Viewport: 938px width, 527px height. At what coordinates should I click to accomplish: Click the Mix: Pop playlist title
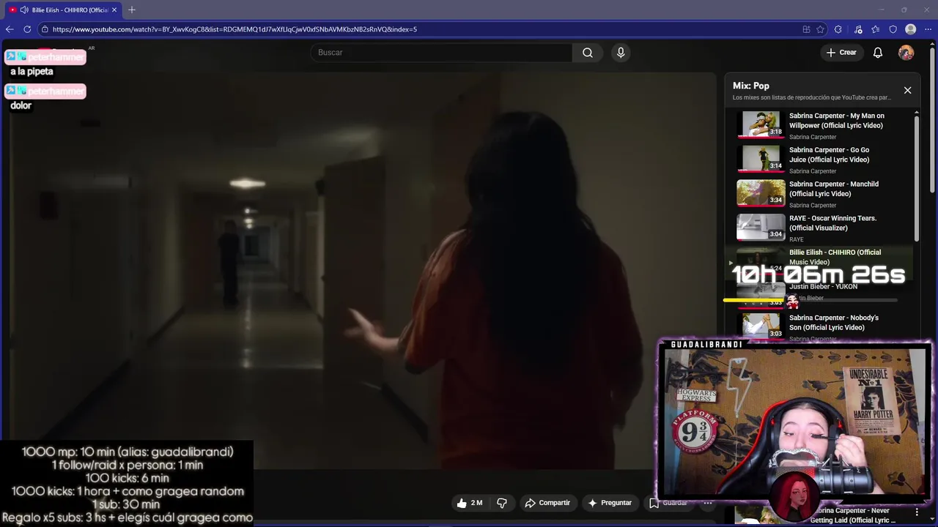click(x=751, y=86)
